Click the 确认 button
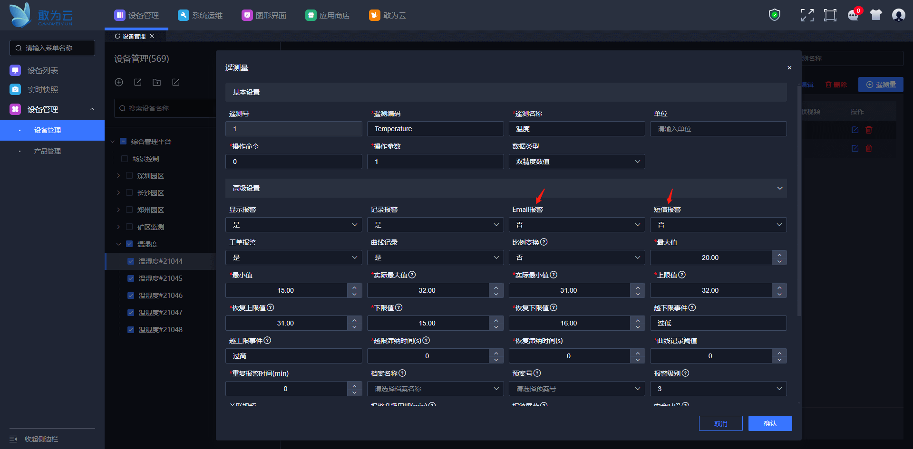The width and height of the screenshot is (913, 449). (770, 423)
